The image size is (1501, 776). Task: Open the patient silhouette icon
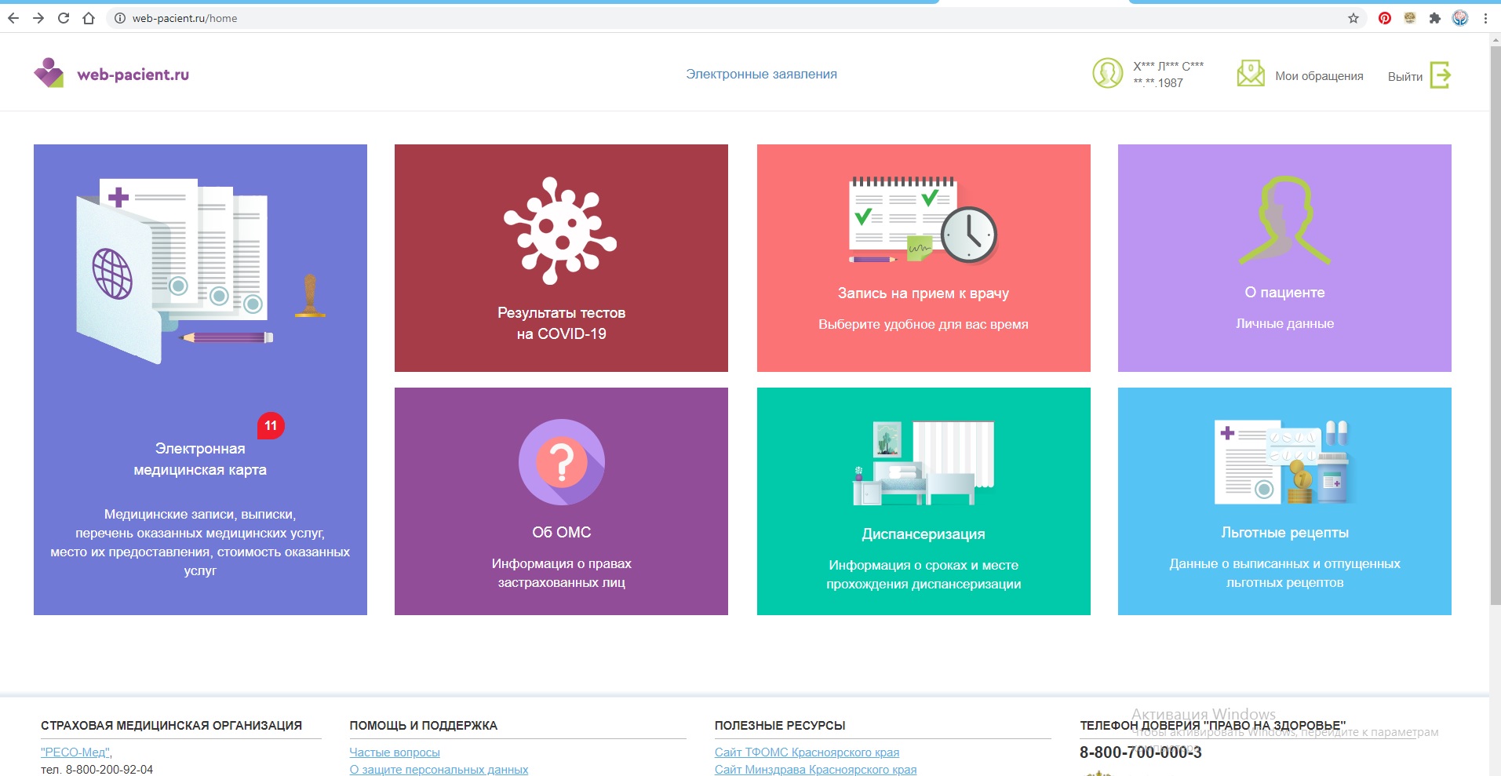pyautogui.click(x=1284, y=220)
